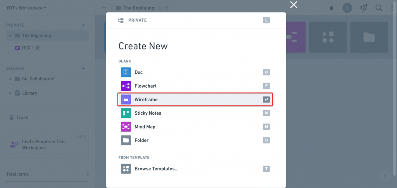The height and width of the screenshot is (188, 397).
Task: Click the Enter key badge on Wireframe
Action: click(x=266, y=100)
